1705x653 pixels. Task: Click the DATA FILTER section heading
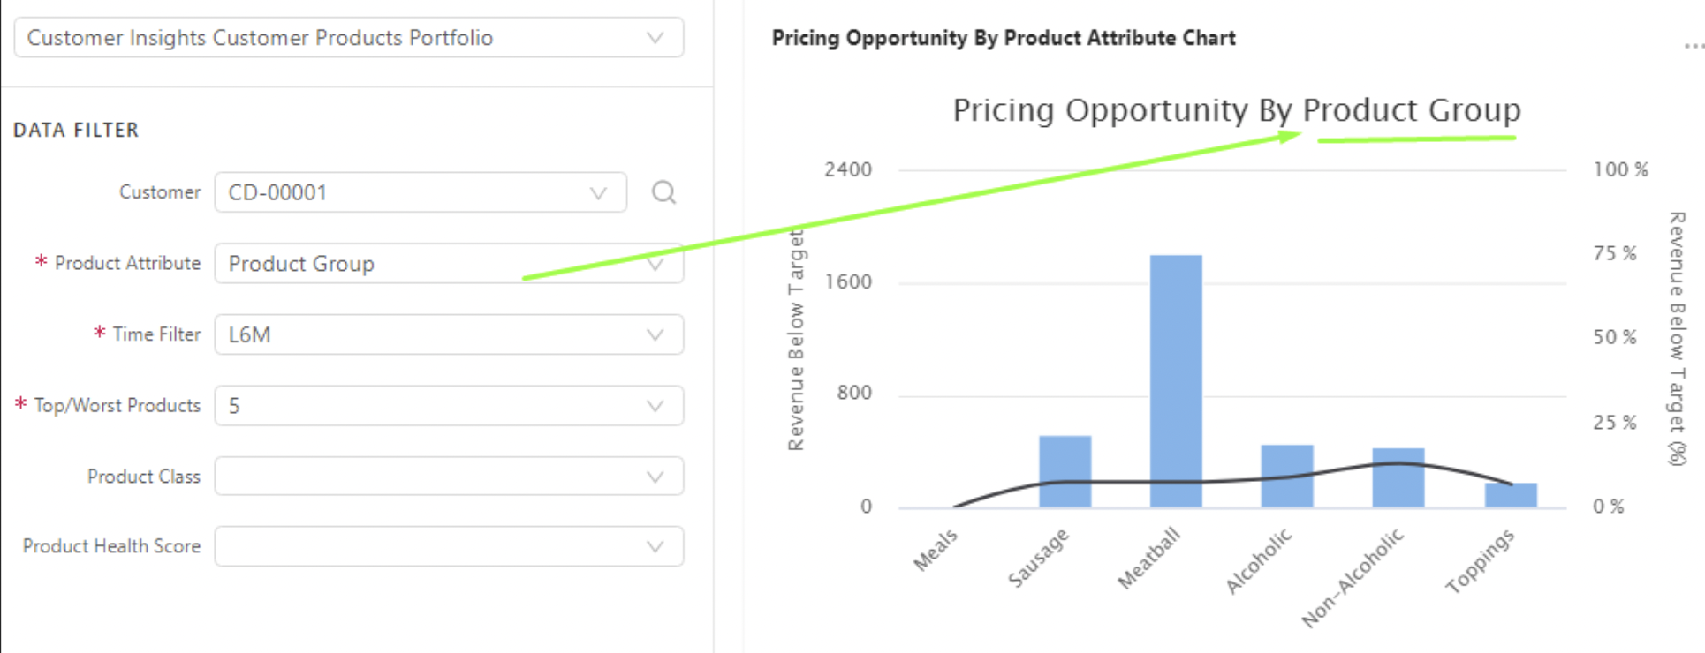[x=76, y=131]
